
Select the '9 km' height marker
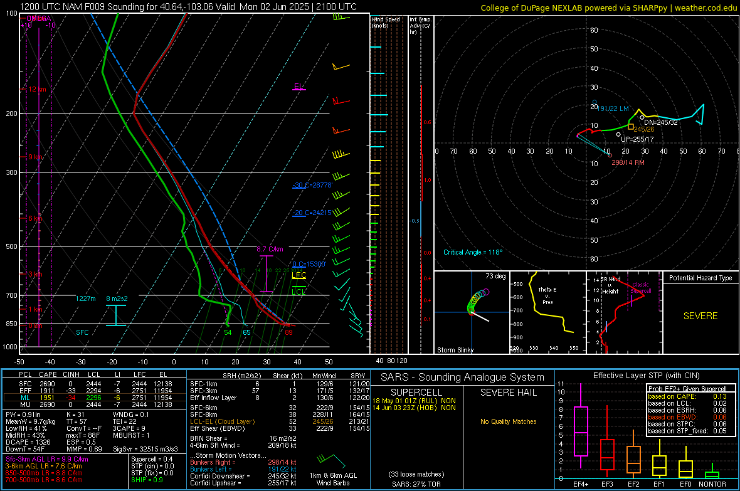tap(35, 157)
